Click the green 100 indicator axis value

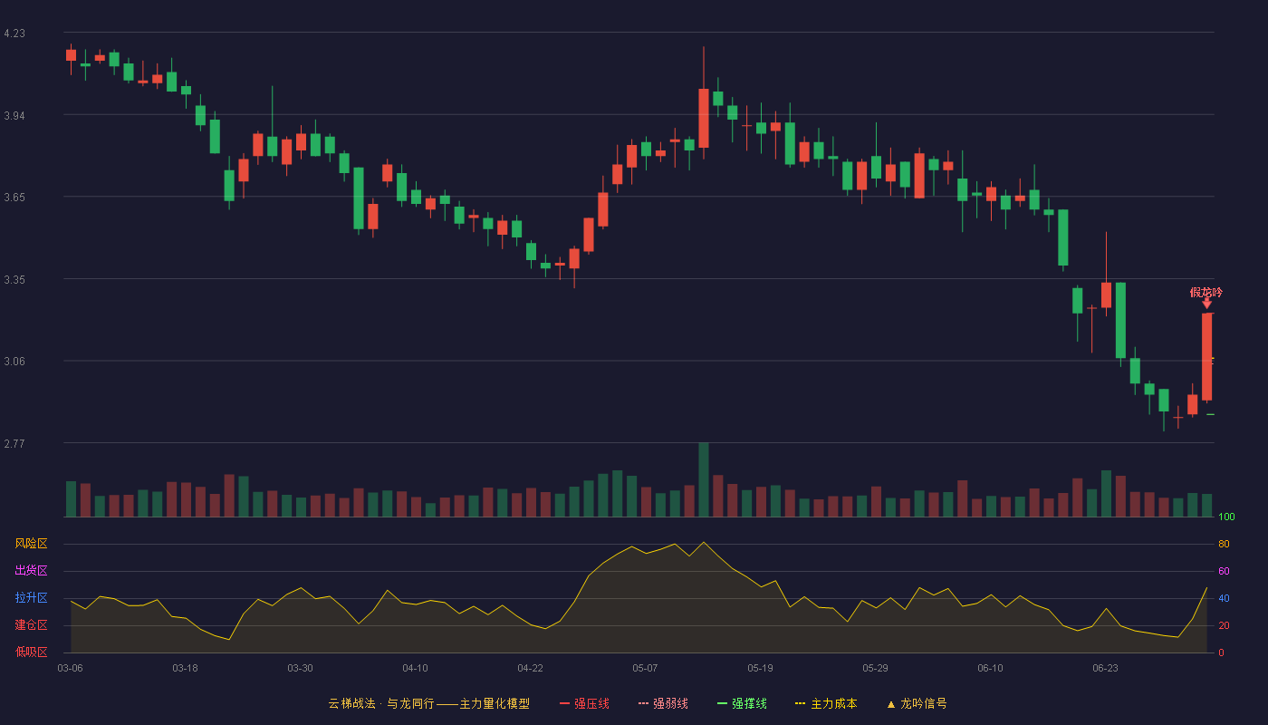click(x=1226, y=517)
